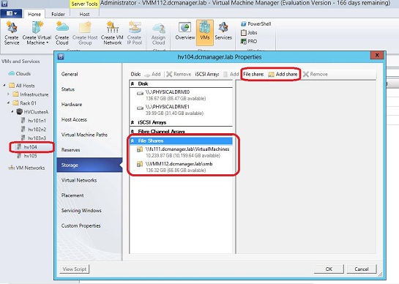Expand the Infrastructure folder node
The image size is (399, 284).
[8, 94]
